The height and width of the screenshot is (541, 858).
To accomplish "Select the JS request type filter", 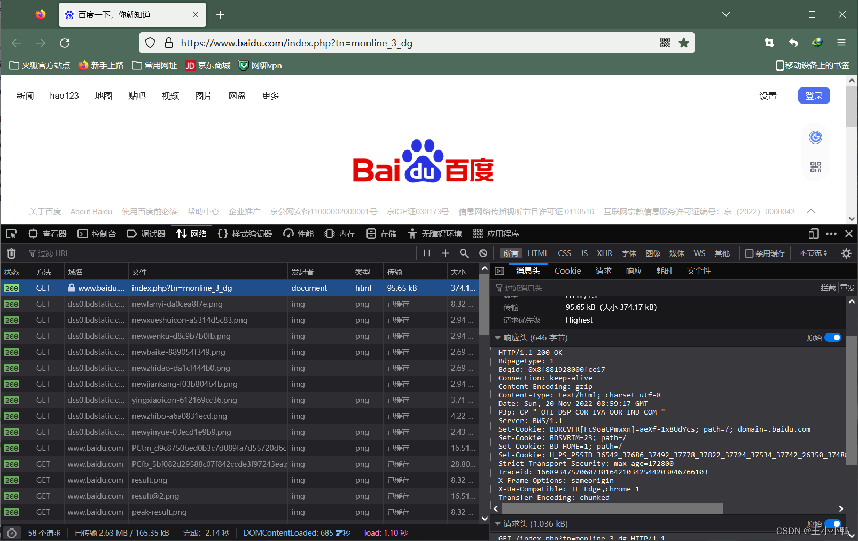I will [584, 253].
